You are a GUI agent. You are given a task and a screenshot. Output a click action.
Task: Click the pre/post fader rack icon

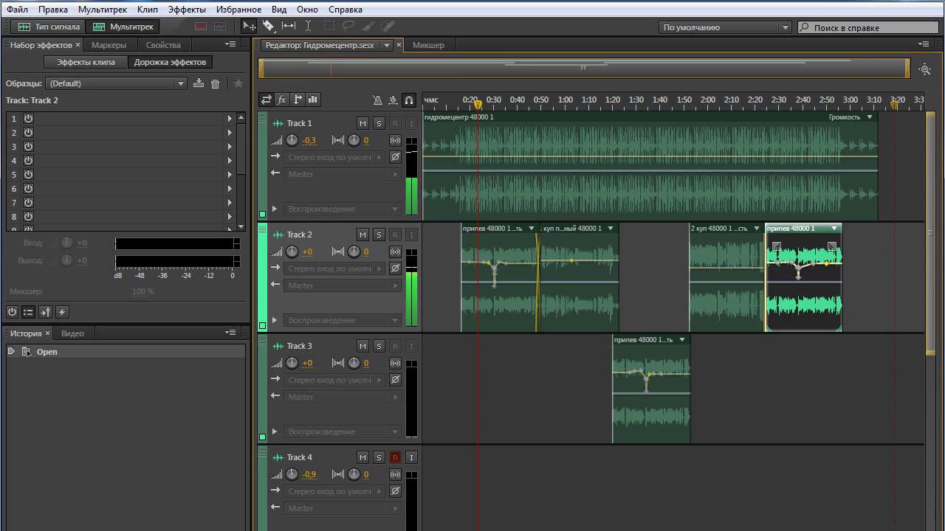pos(45,312)
